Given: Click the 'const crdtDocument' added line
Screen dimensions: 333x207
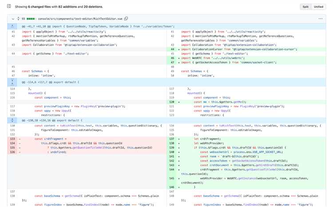Looking at the screenshot, I should 250,165.
